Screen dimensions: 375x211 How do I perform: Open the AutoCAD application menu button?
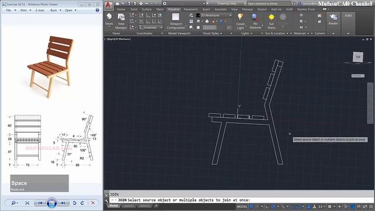108,5
